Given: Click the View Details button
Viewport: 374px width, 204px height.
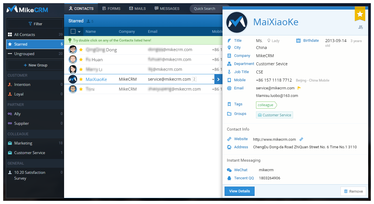Looking at the screenshot, I should coord(239,191).
